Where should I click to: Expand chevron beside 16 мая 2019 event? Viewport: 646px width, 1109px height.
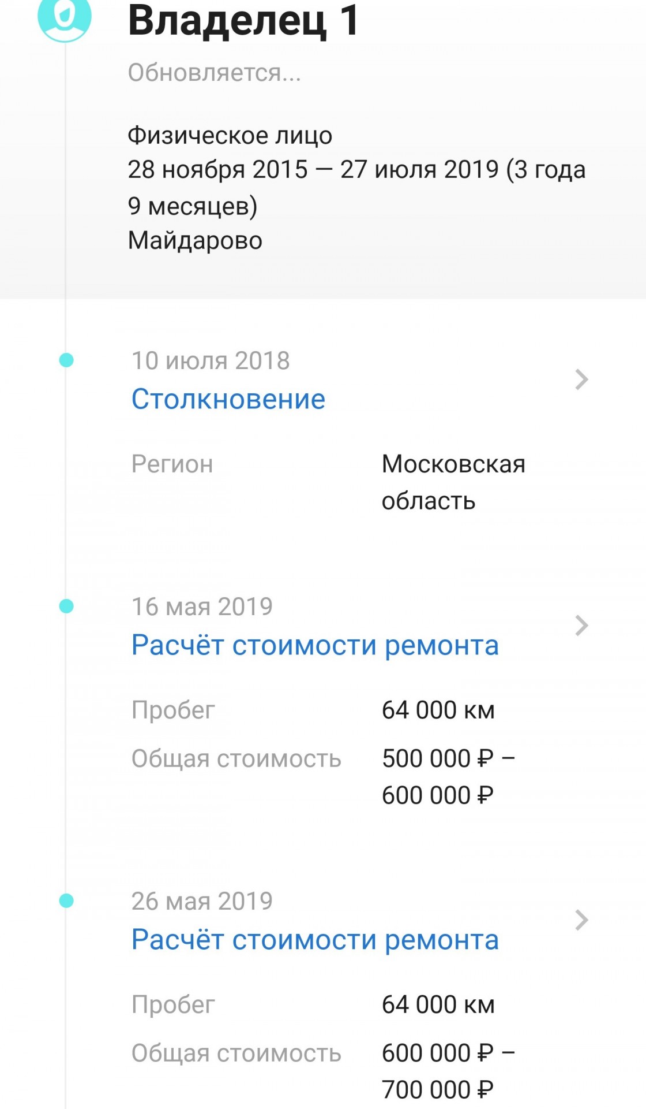581,626
